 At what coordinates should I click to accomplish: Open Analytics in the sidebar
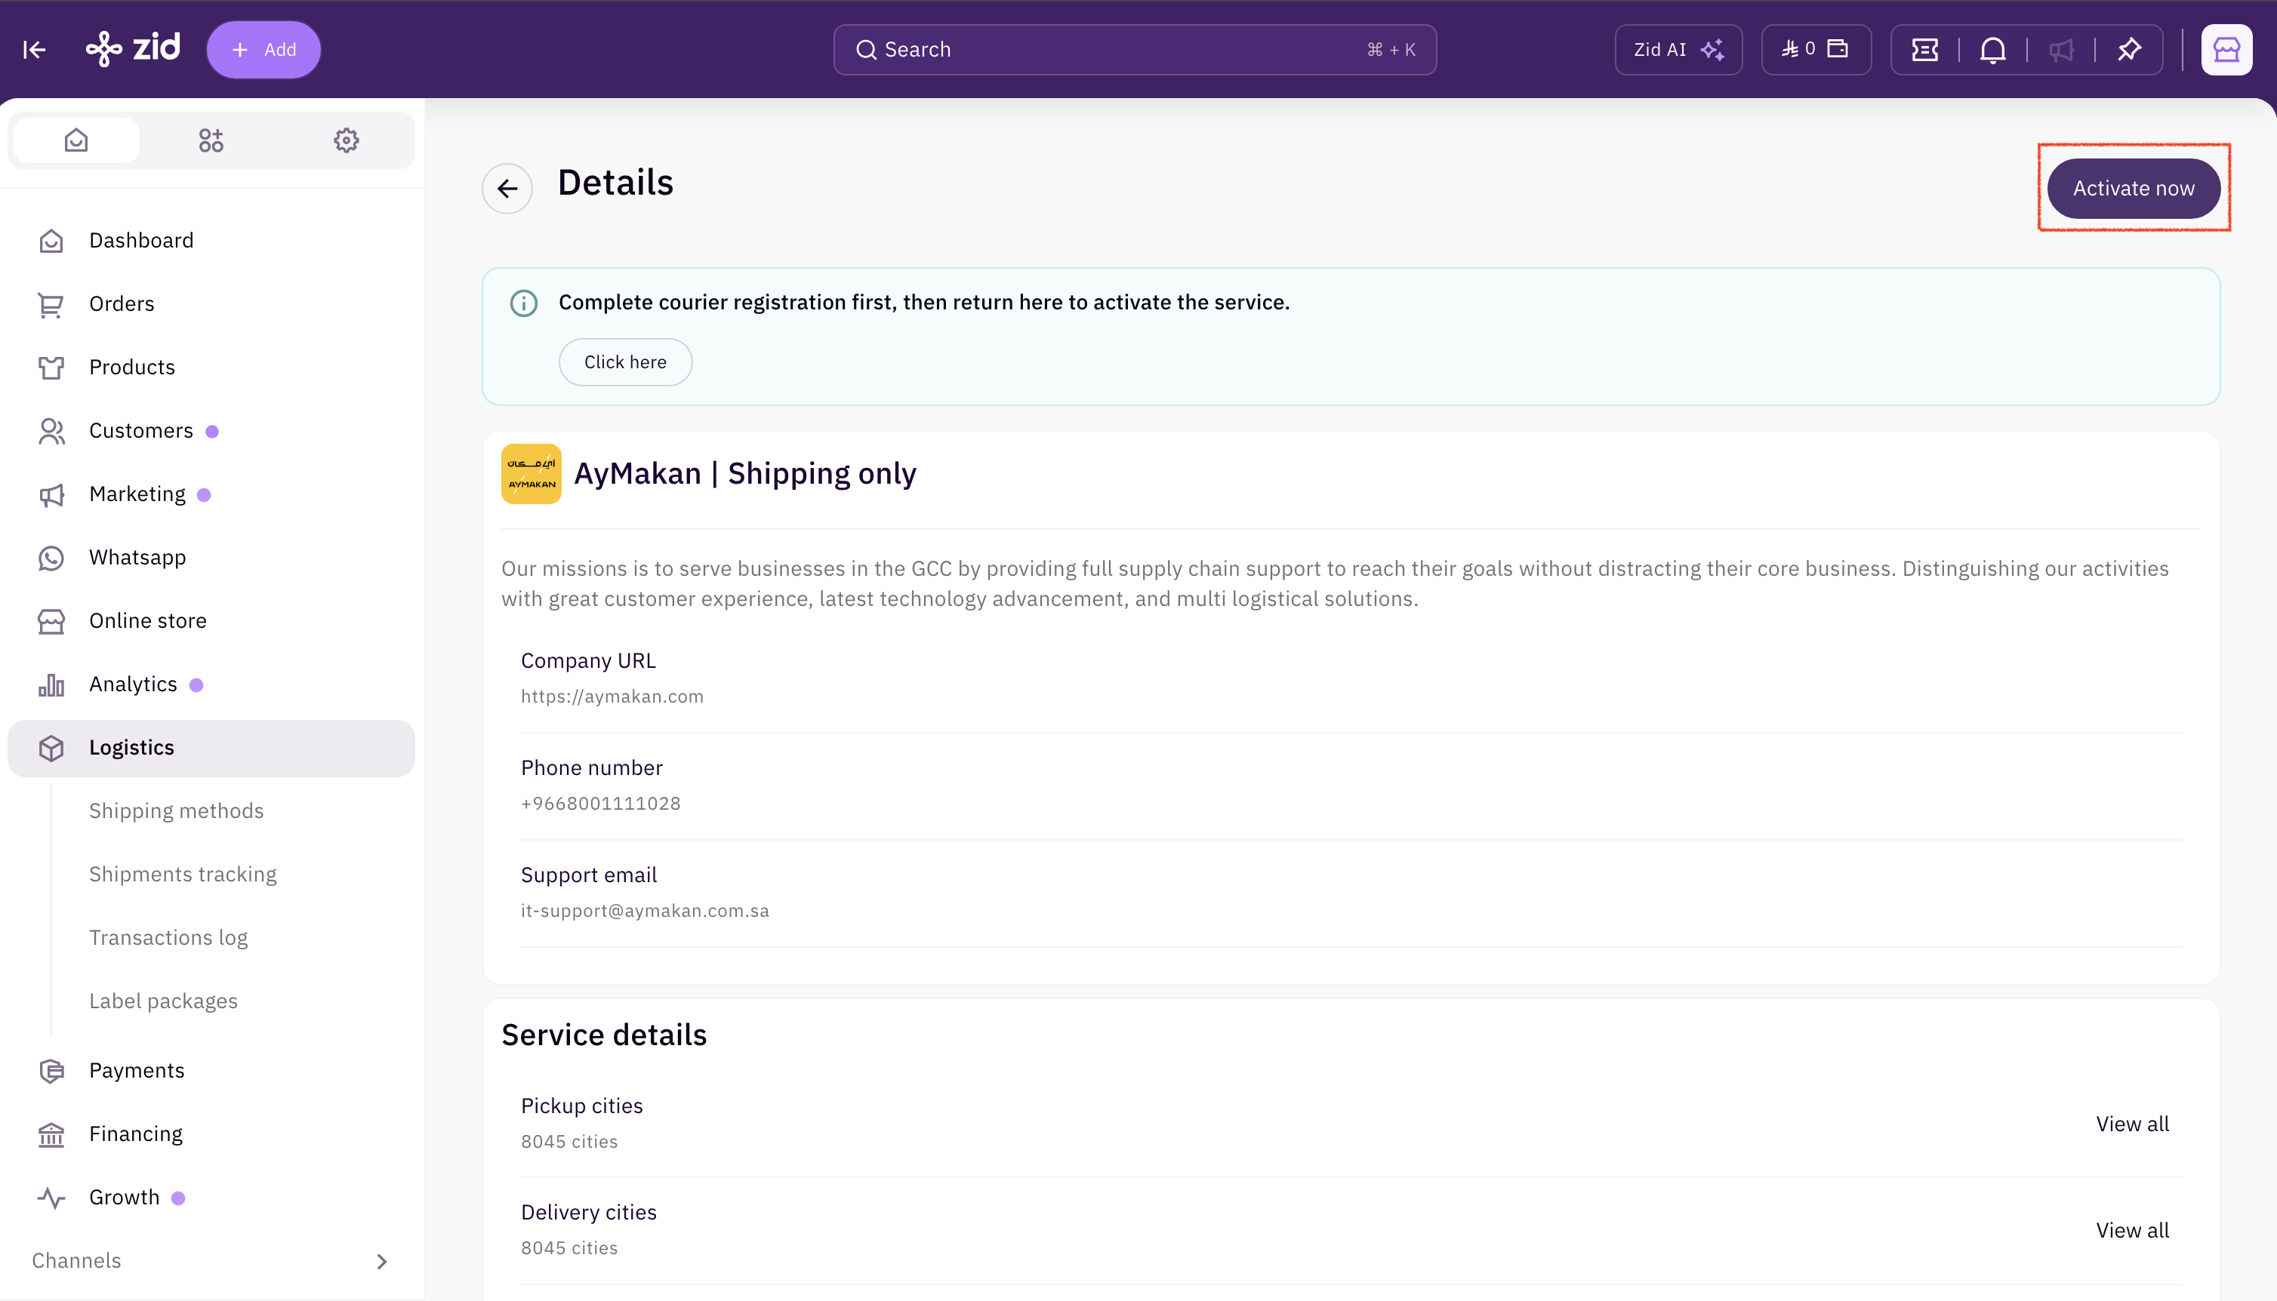(211, 684)
